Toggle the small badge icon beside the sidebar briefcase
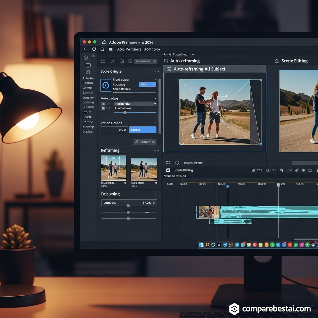The width and height of the screenshot is (318, 318). [x=93, y=56]
